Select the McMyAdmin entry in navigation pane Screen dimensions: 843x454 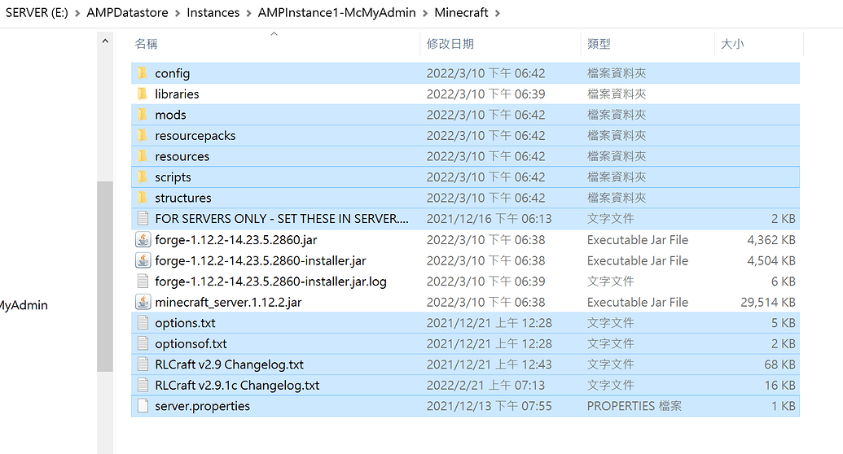[24, 305]
